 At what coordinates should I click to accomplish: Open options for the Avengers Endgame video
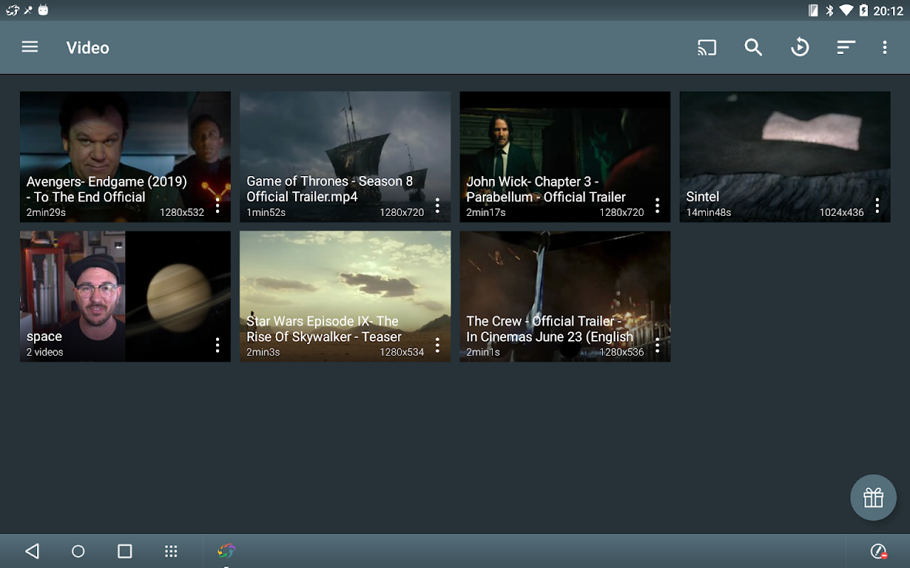(x=218, y=205)
